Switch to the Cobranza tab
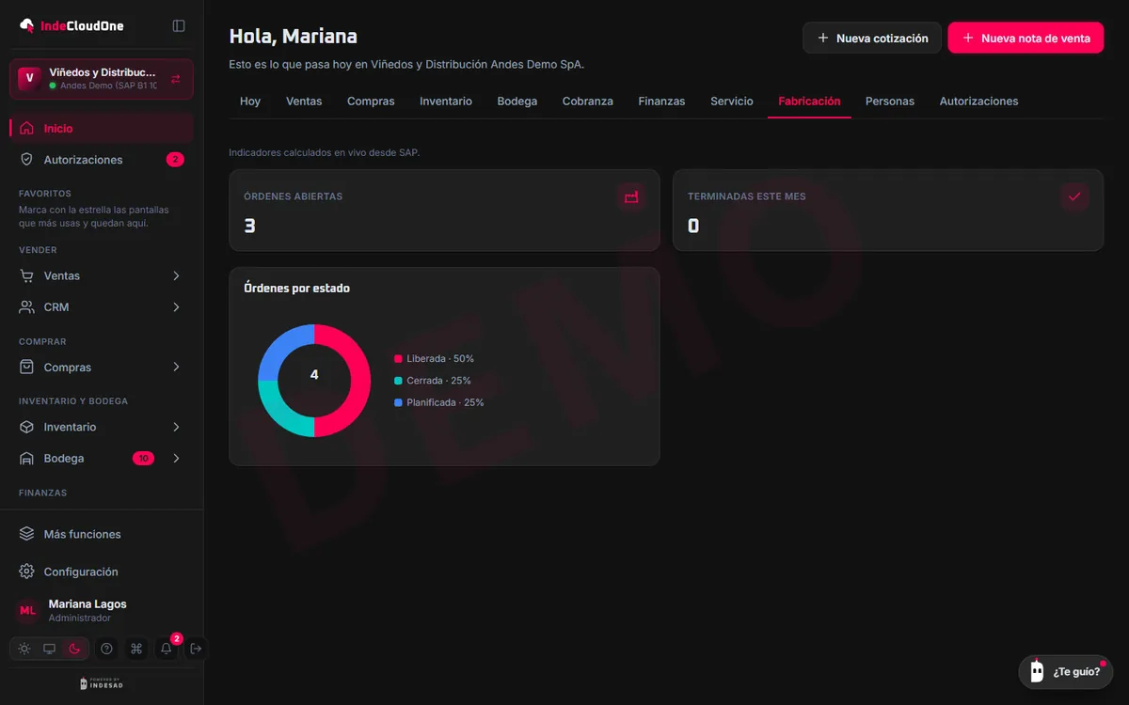 [x=588, y=101]
